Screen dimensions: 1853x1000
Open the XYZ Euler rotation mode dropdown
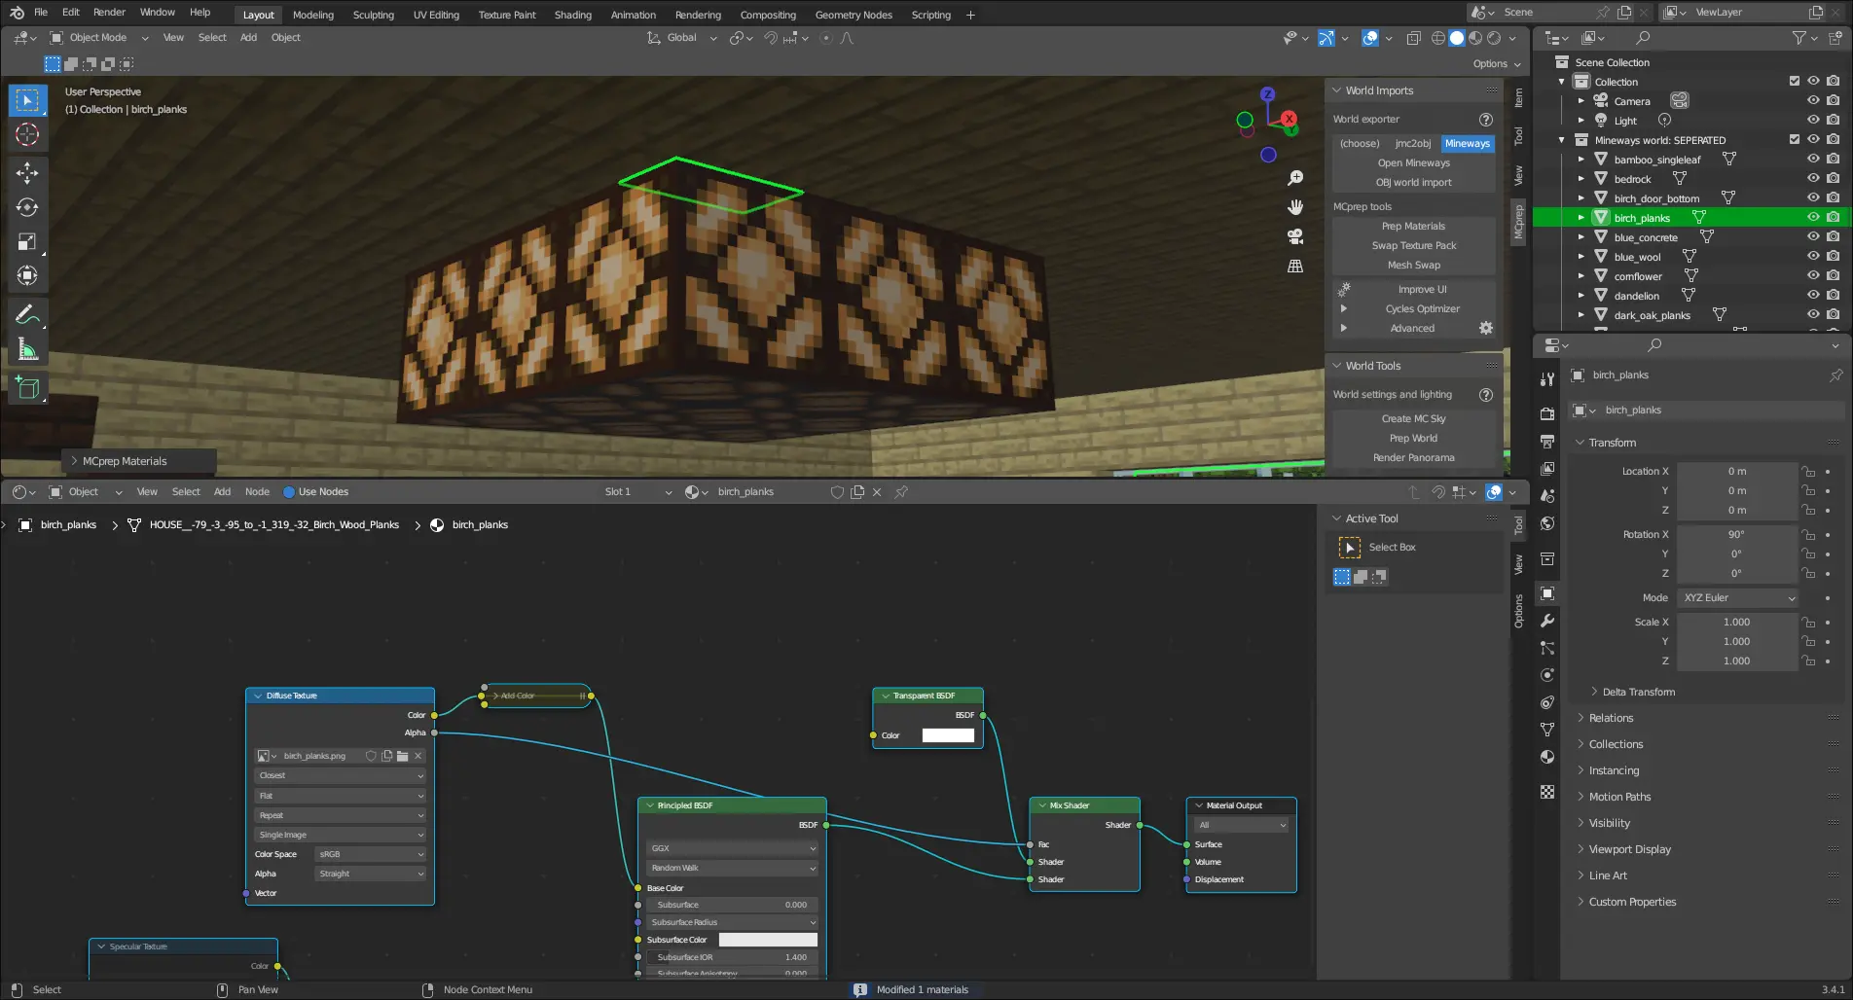coord(1738,597)
